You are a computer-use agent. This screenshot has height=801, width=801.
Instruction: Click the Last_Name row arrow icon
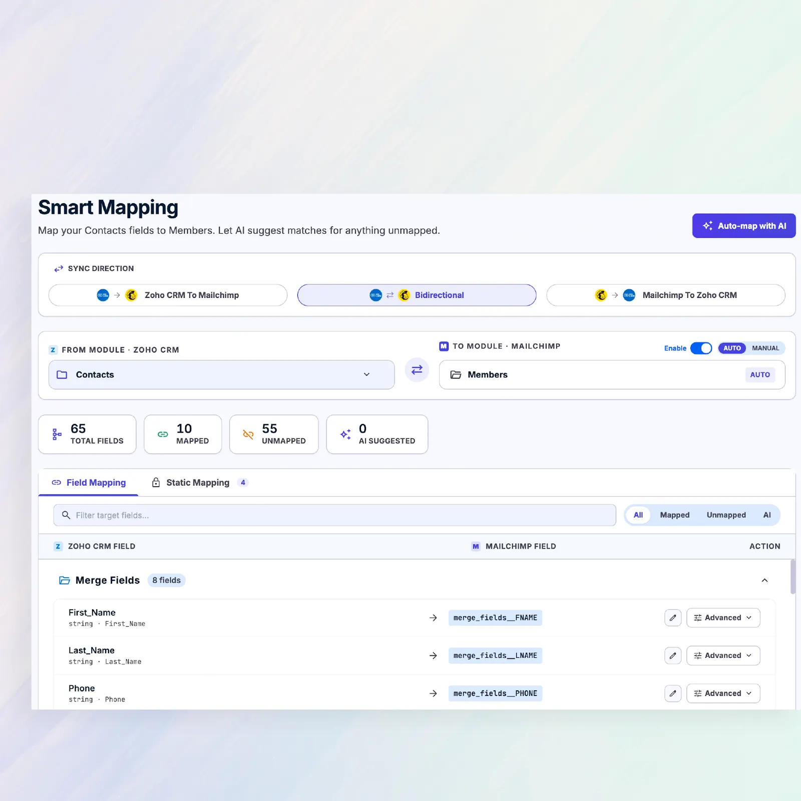[x=433, y=655]
